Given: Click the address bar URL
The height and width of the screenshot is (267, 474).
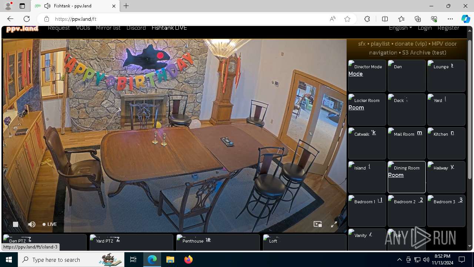Looking at the screenshot, I should coord(76,19).
